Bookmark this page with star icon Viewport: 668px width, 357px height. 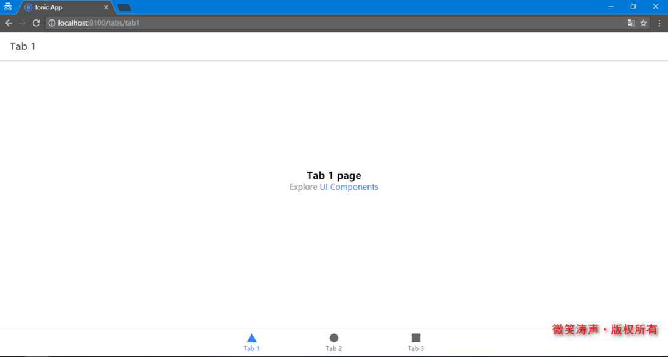(x=644, y=23)
